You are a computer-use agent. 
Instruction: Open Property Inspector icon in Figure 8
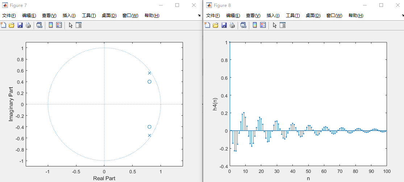283,25
